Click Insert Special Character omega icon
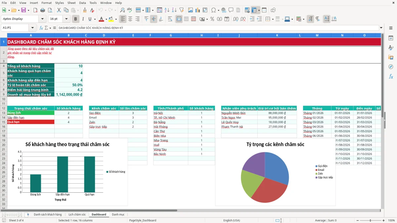The height and width of the screenshot is (223, 397). click(x=213, y=10)
